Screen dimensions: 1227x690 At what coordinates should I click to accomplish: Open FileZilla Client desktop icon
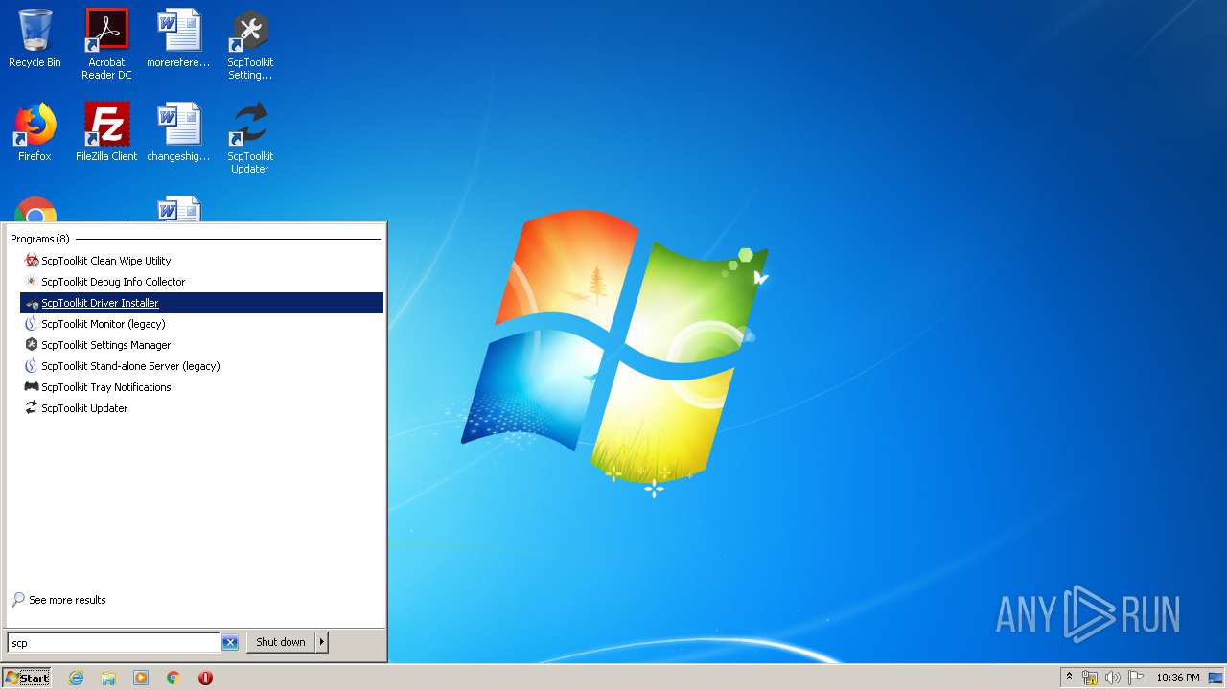(x=106, y=132)
